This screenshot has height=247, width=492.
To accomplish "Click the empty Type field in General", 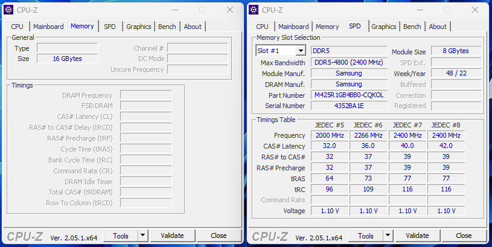I will click(67, 48).
